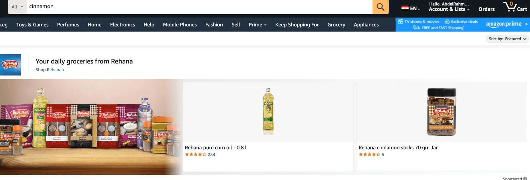Expand the Prime menu in navigation
This screenshot has width=530, height=180.
tap(257, 25)
